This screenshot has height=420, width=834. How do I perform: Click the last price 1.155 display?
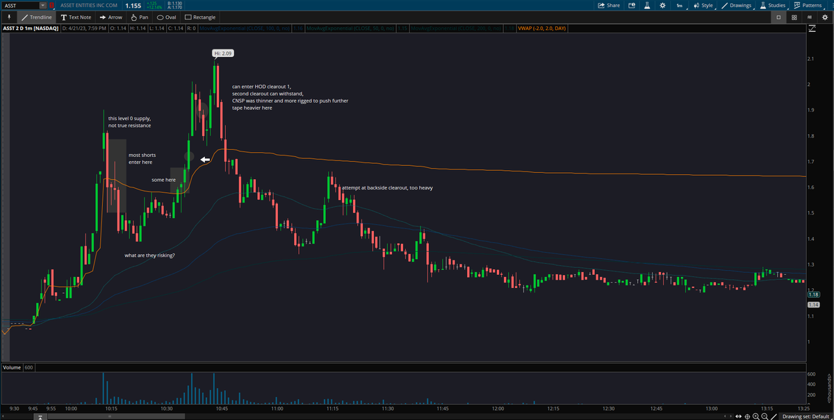(133, 6)
